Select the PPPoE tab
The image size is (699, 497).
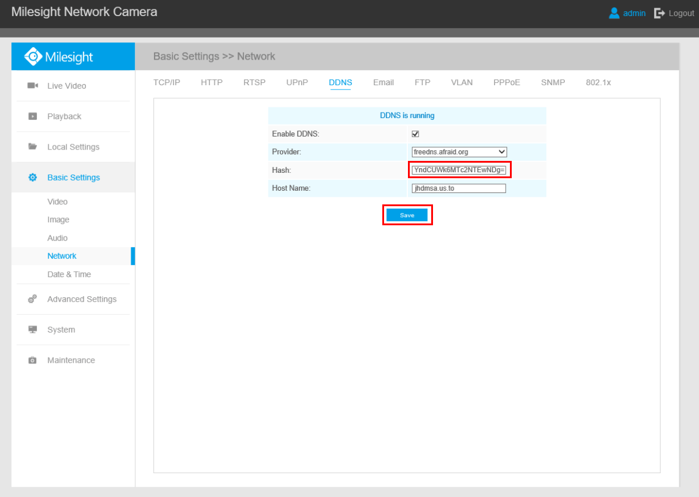coord(507,82)
